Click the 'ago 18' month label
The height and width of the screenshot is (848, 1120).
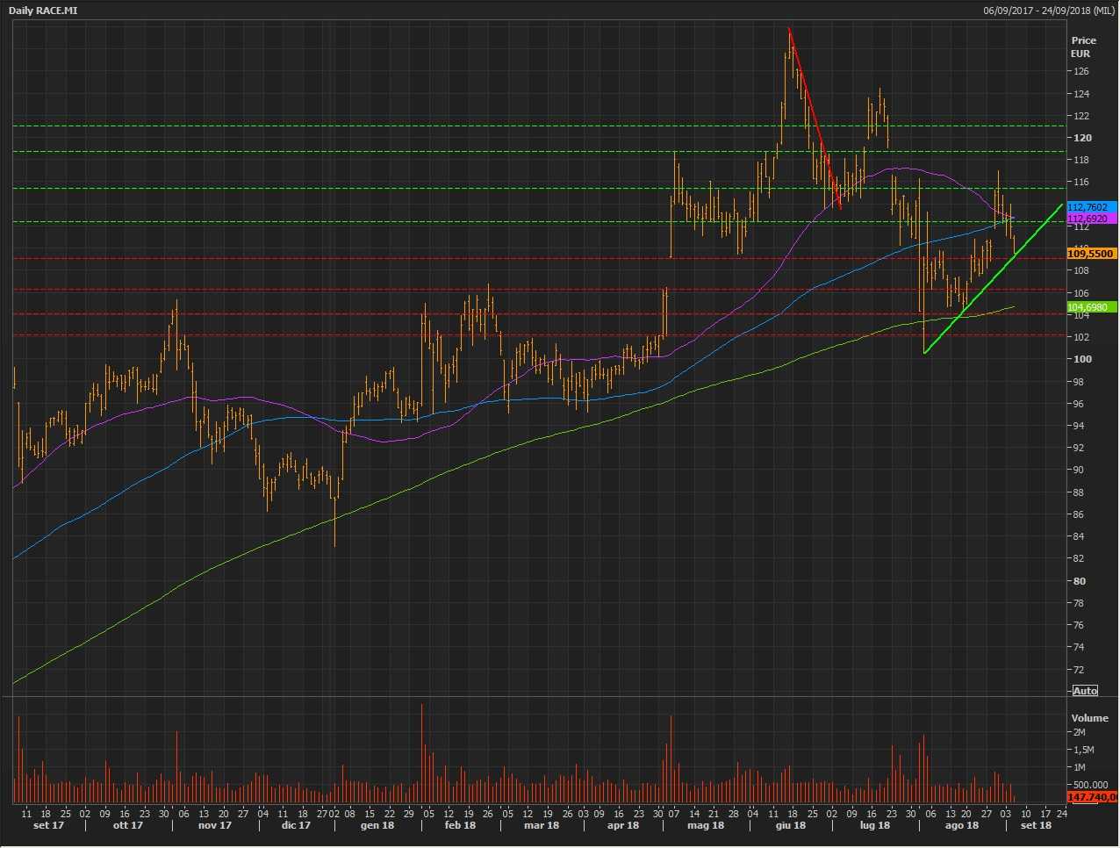(x=962, y=826)
